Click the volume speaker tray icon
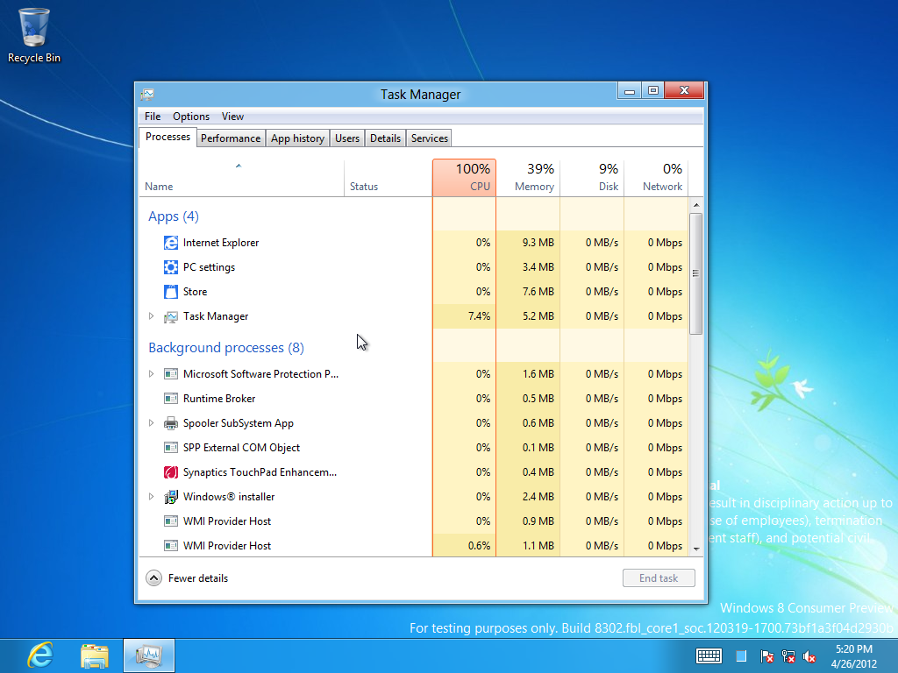898x673 pixels. tap(809, 655)
